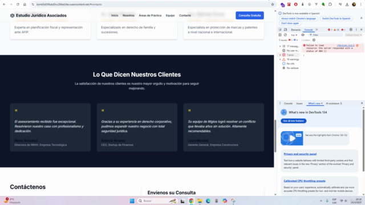The width and height of the screenshot is (365, 205).
Task: Click the Windows Start button
Action: 132,201
